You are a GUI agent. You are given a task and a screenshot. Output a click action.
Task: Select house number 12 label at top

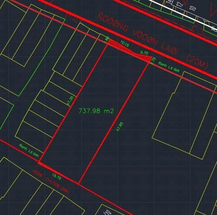point(180,4)
